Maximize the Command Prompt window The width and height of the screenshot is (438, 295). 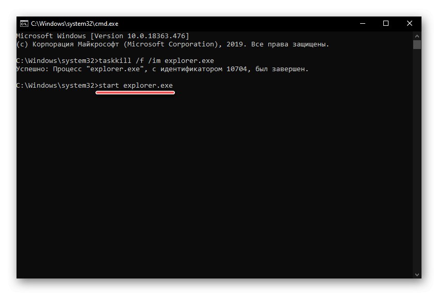[386, 23]
